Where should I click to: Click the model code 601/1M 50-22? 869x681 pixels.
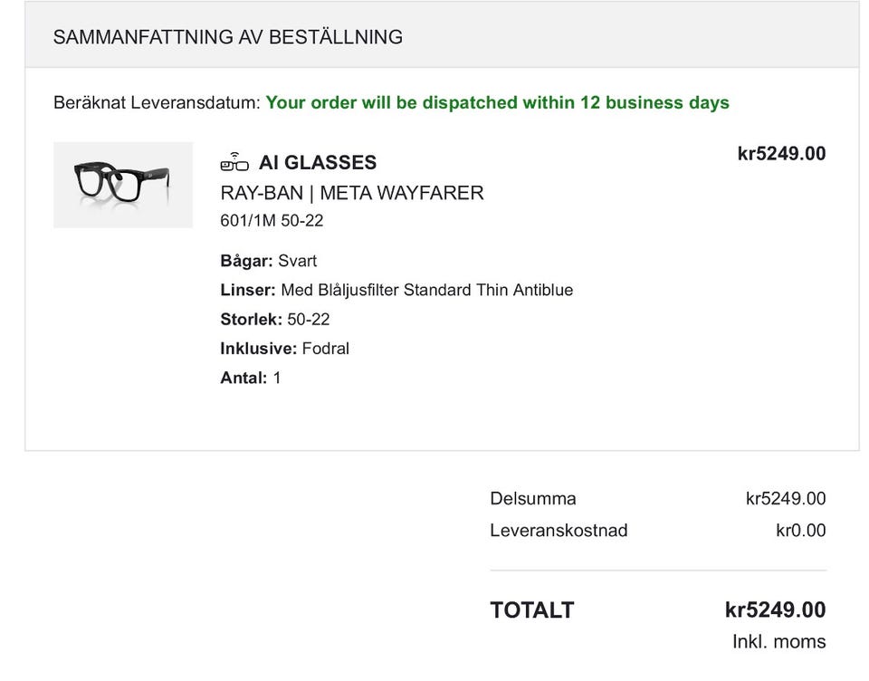(x=272, y=221)
